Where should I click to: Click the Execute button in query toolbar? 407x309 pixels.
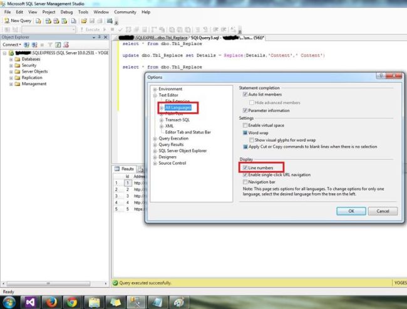[x=90, y=29]
